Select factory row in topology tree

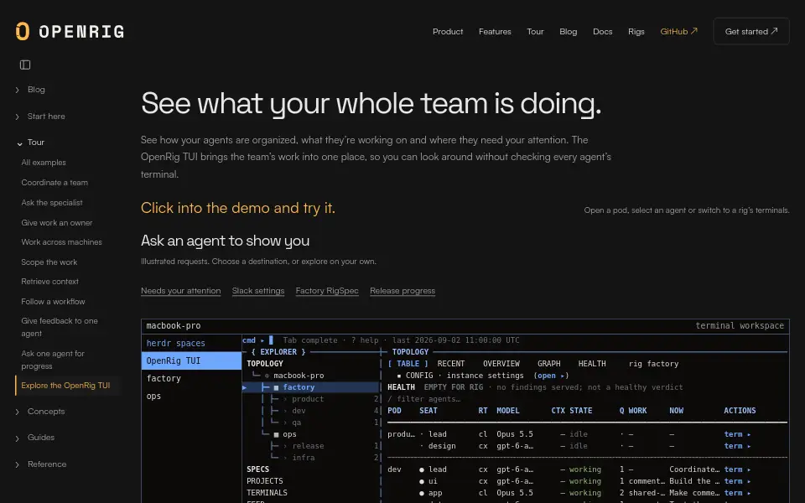tap(310, 387)
